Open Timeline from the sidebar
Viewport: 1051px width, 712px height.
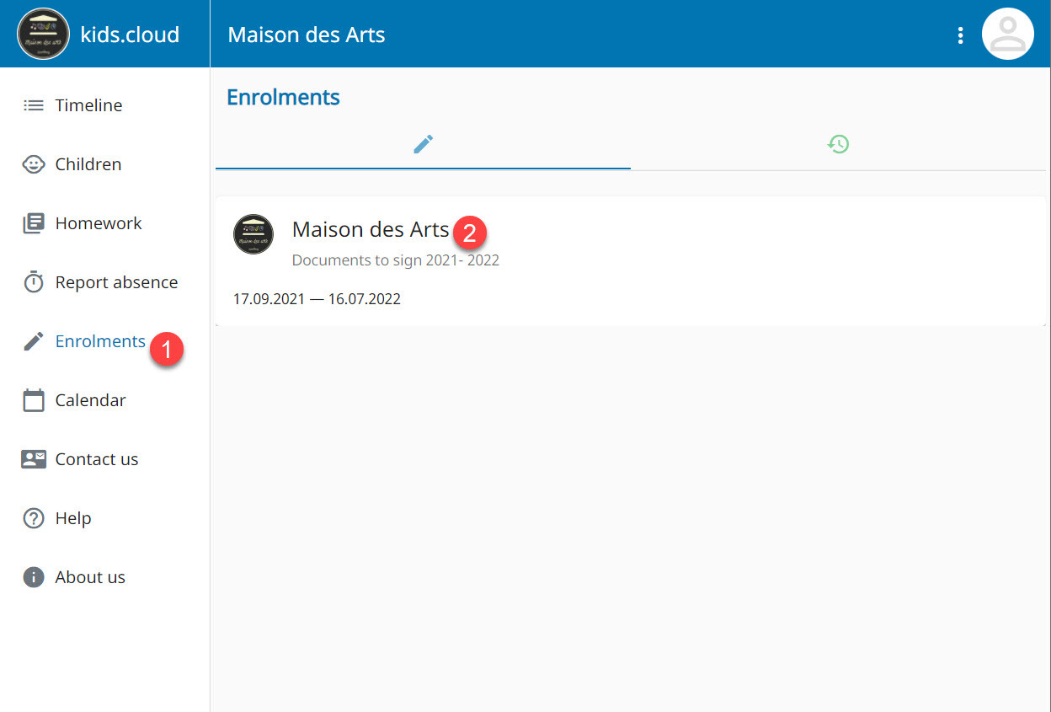pyautogui.click(x=104, y=105)
